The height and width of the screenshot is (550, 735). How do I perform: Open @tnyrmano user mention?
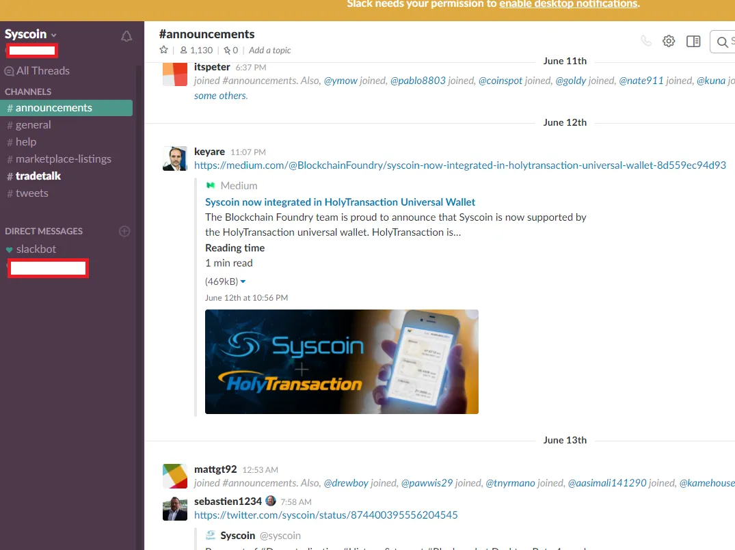pyautogui.click(x=510, y=483)
